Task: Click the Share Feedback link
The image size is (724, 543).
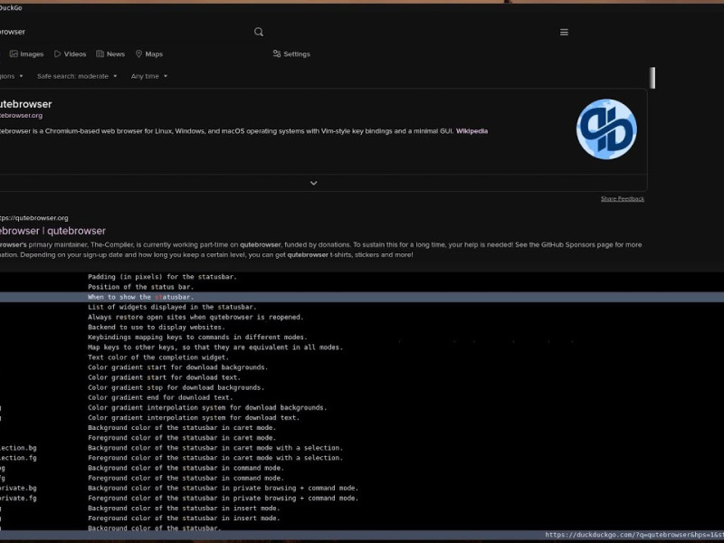Action: tap(623, 199)
